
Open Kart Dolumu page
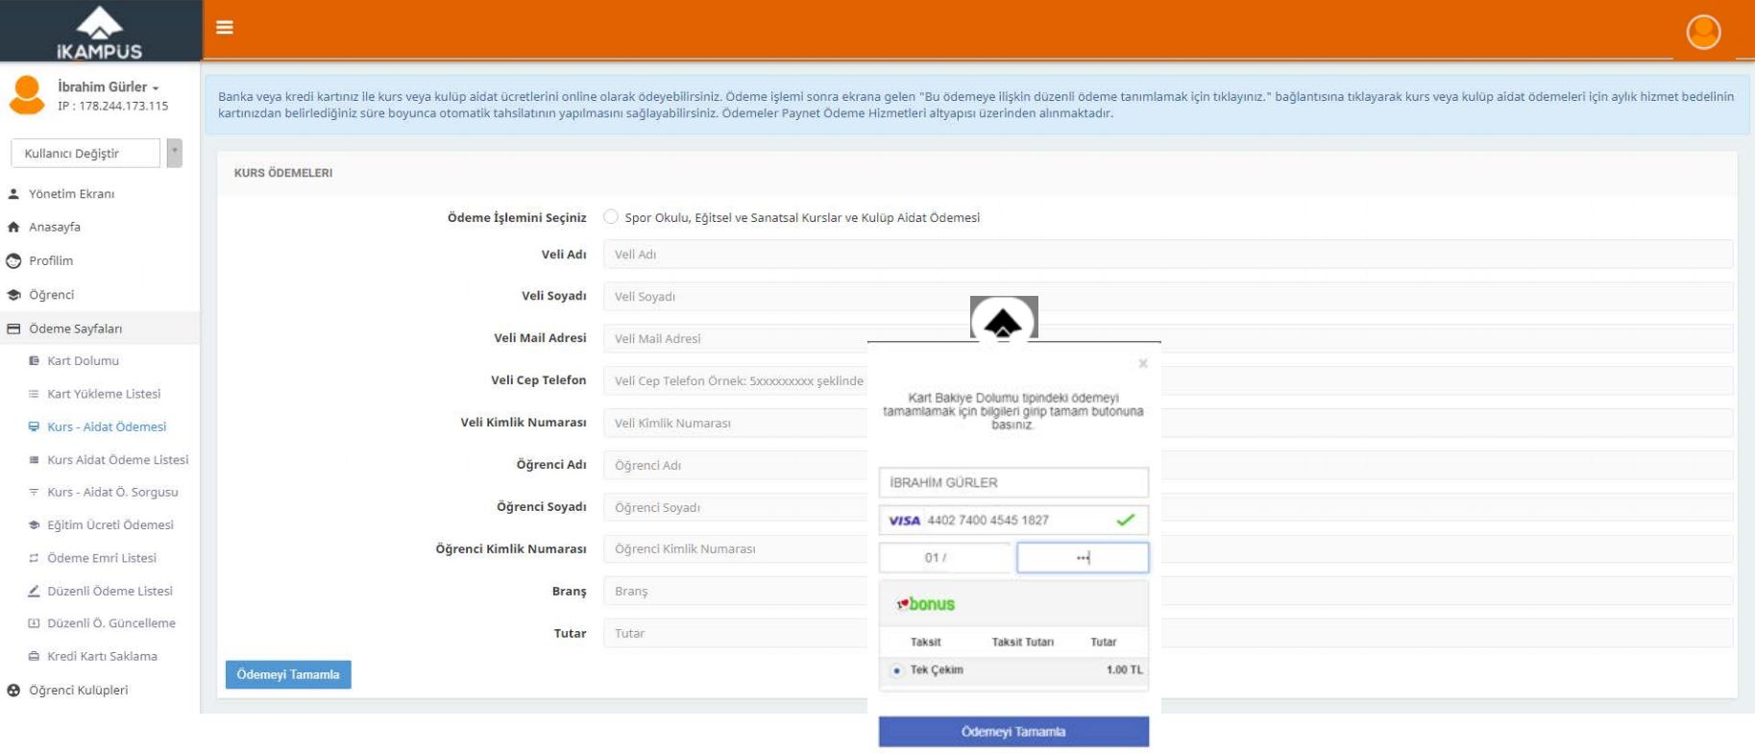[84, 361]
